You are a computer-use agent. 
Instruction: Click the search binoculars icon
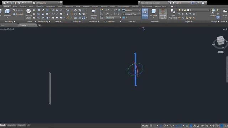click(x=170, y=3)
